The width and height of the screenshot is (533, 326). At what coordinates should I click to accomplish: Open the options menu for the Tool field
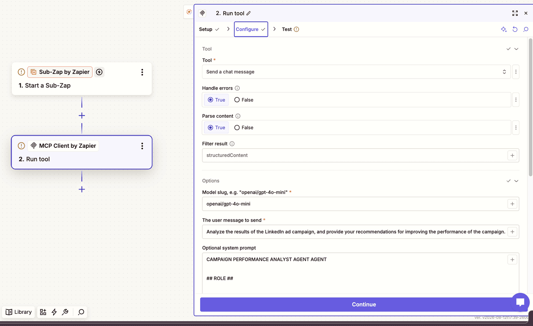(516, 72)
